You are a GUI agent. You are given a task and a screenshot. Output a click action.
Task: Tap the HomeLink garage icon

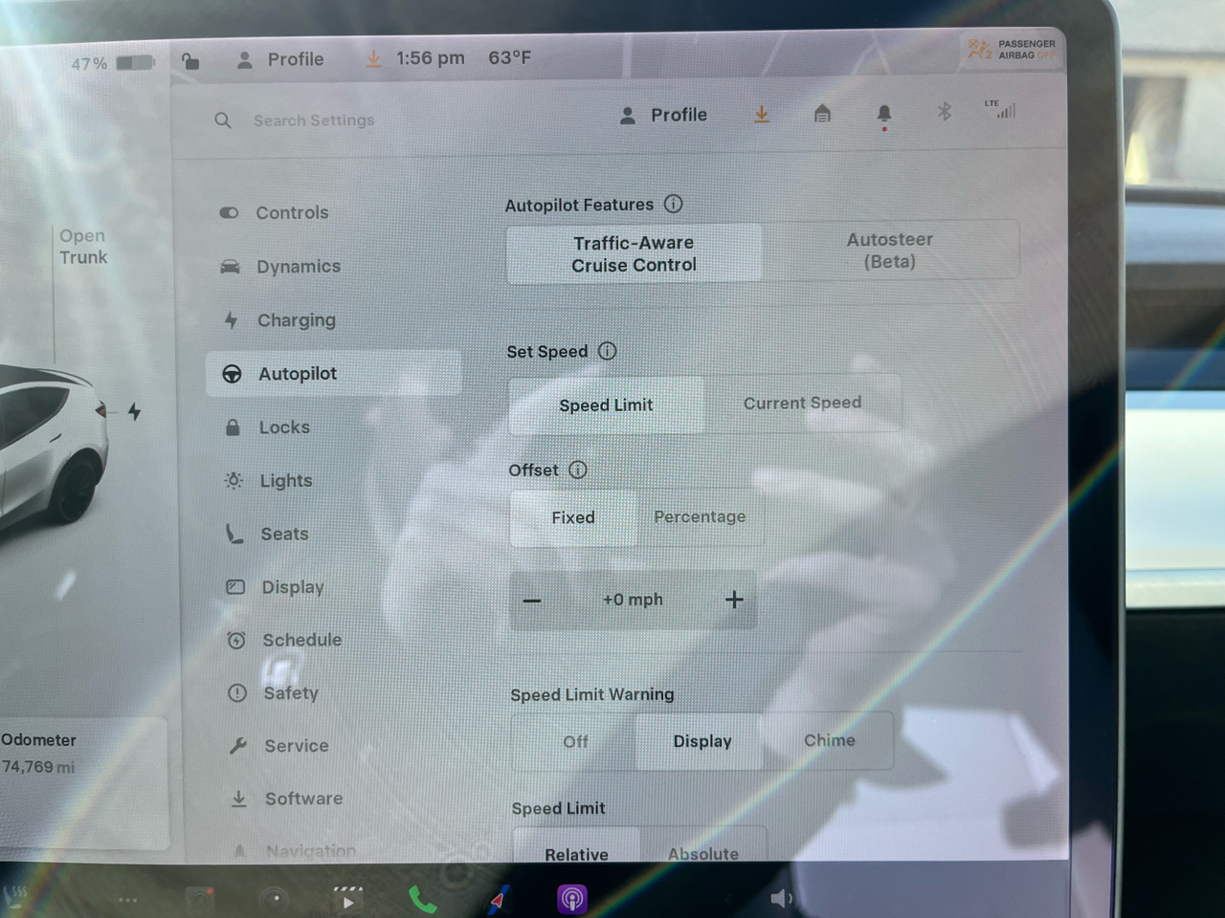click(822, 115)
